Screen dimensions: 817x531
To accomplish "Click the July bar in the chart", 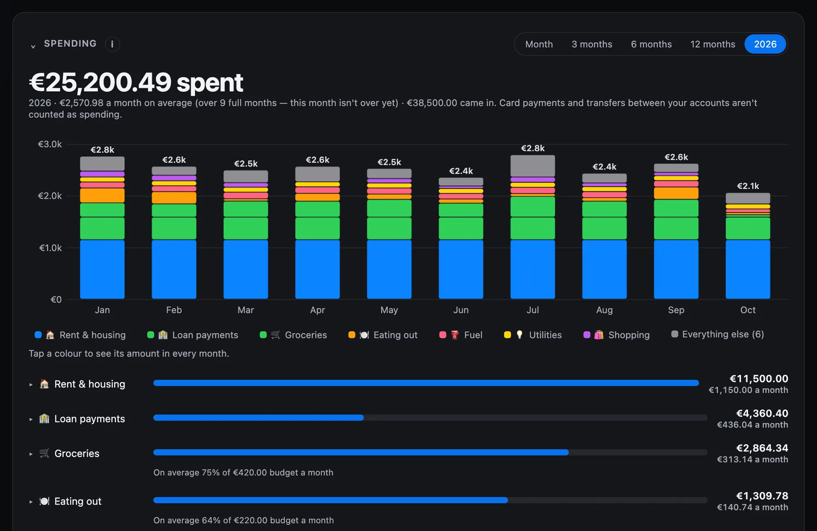I will (x=532, y=227).
